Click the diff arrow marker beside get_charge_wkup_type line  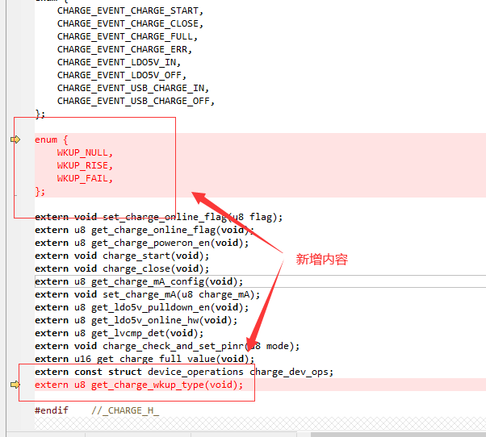15,385
